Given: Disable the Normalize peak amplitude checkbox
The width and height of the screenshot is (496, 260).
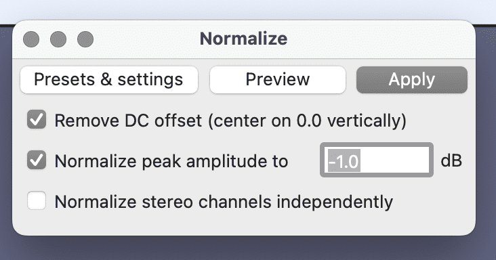Looking at the screenshot, I should click(37, 160).
